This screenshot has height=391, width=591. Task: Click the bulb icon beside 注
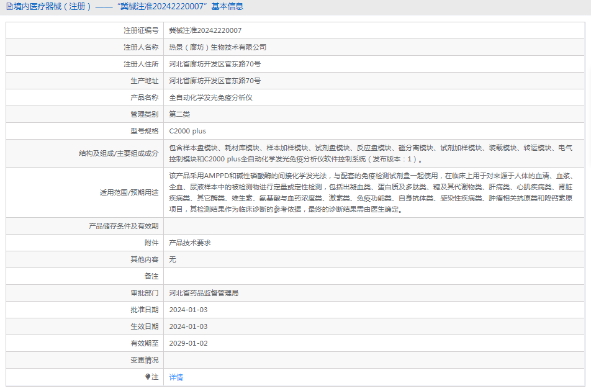(148, 377)
